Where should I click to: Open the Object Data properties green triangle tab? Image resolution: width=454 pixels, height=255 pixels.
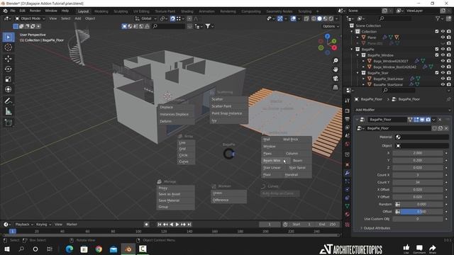tap(347, 206)
